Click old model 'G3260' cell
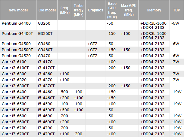184x137 pixels. click(47, 25)
